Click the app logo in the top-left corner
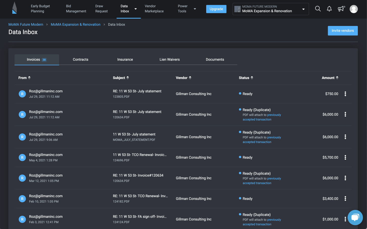 point(15,8)
